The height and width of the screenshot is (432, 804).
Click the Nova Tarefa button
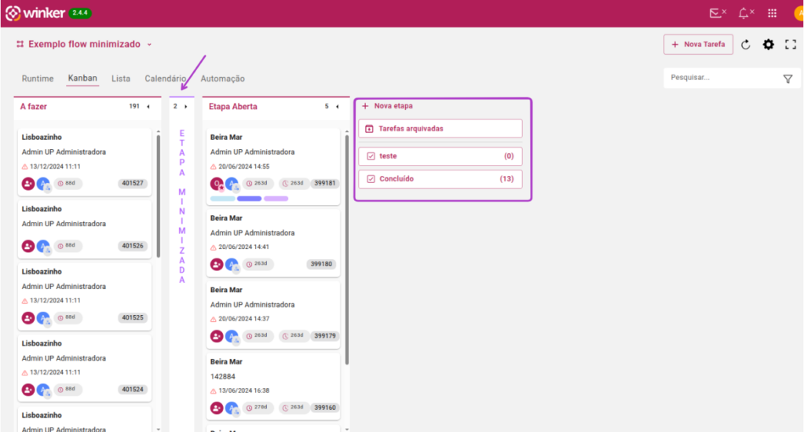click(x=698, y=45)
